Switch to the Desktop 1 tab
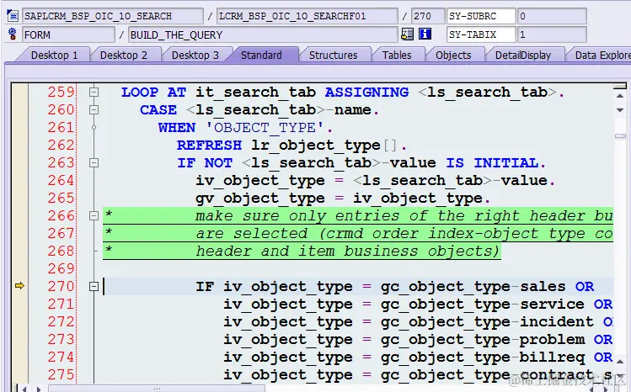This screenshot has width=631, height=392. (54, 55)
